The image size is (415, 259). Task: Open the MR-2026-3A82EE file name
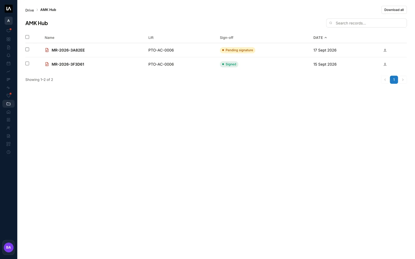tap(68, 50)
